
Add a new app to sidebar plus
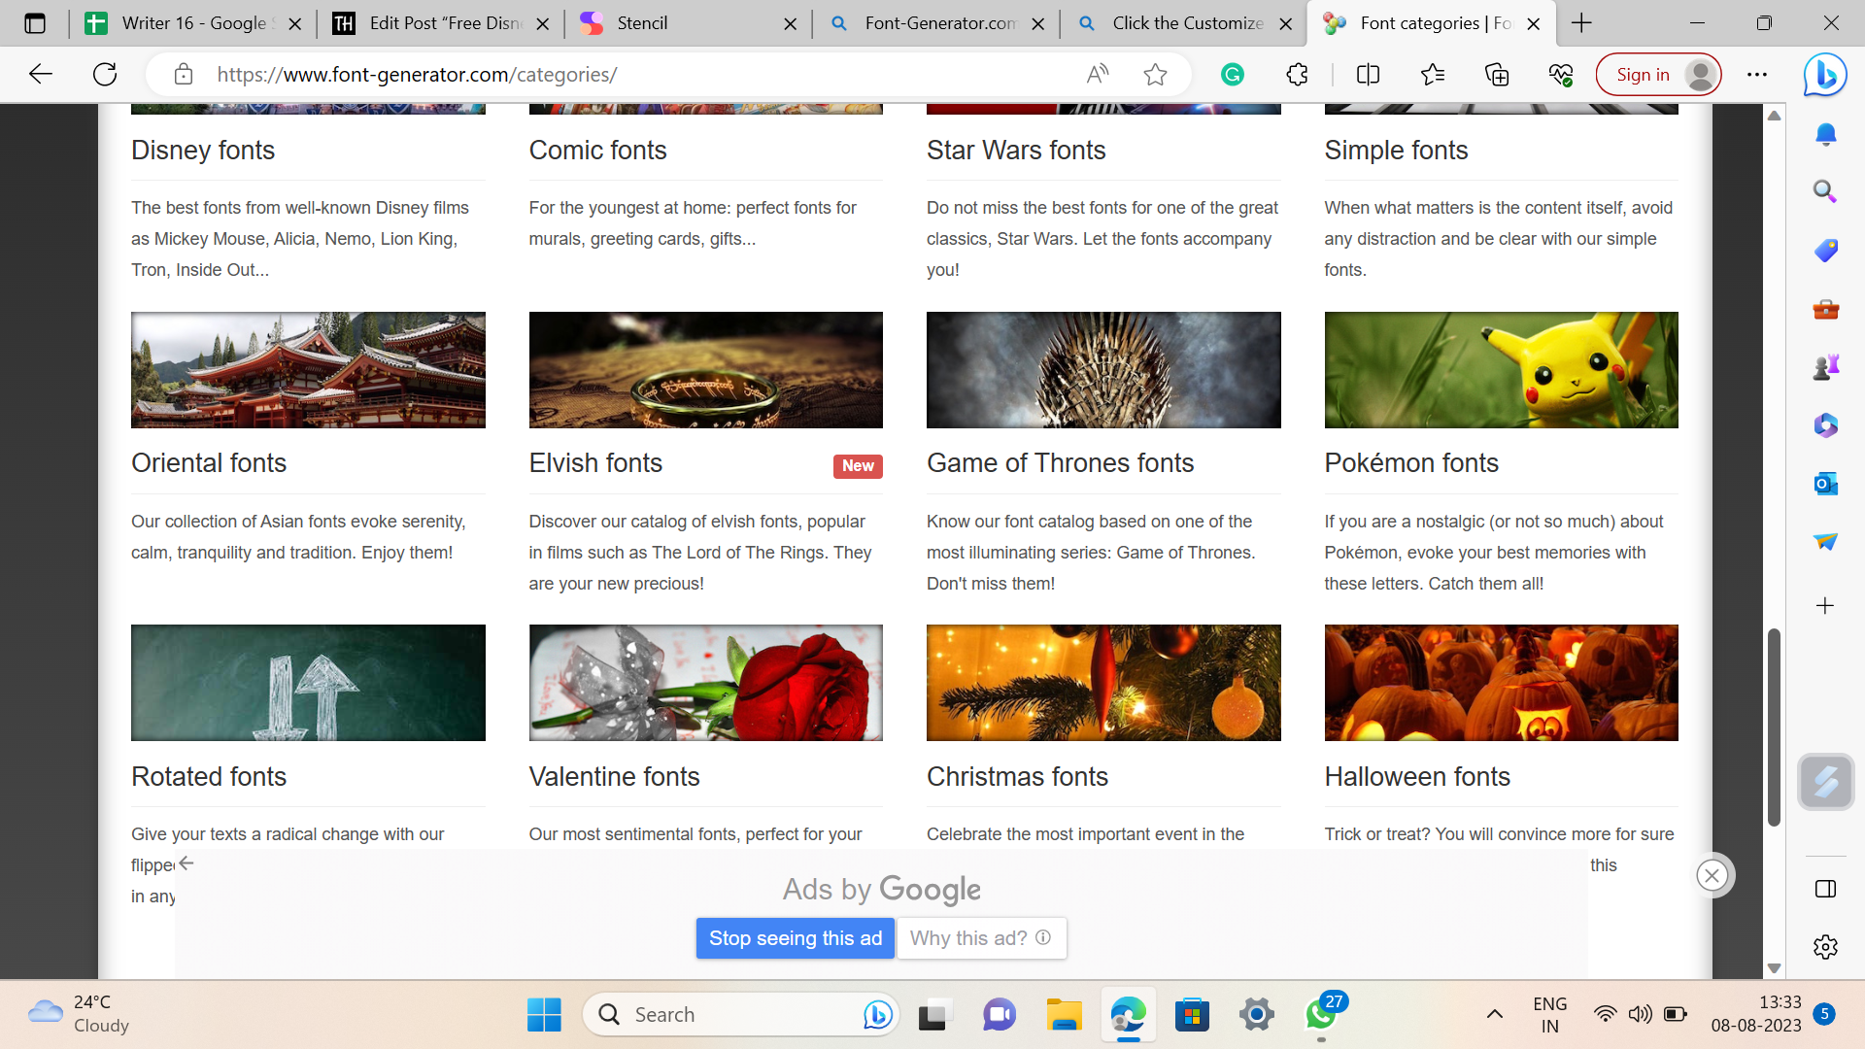pyautogui.click(x=1825, y=606)
